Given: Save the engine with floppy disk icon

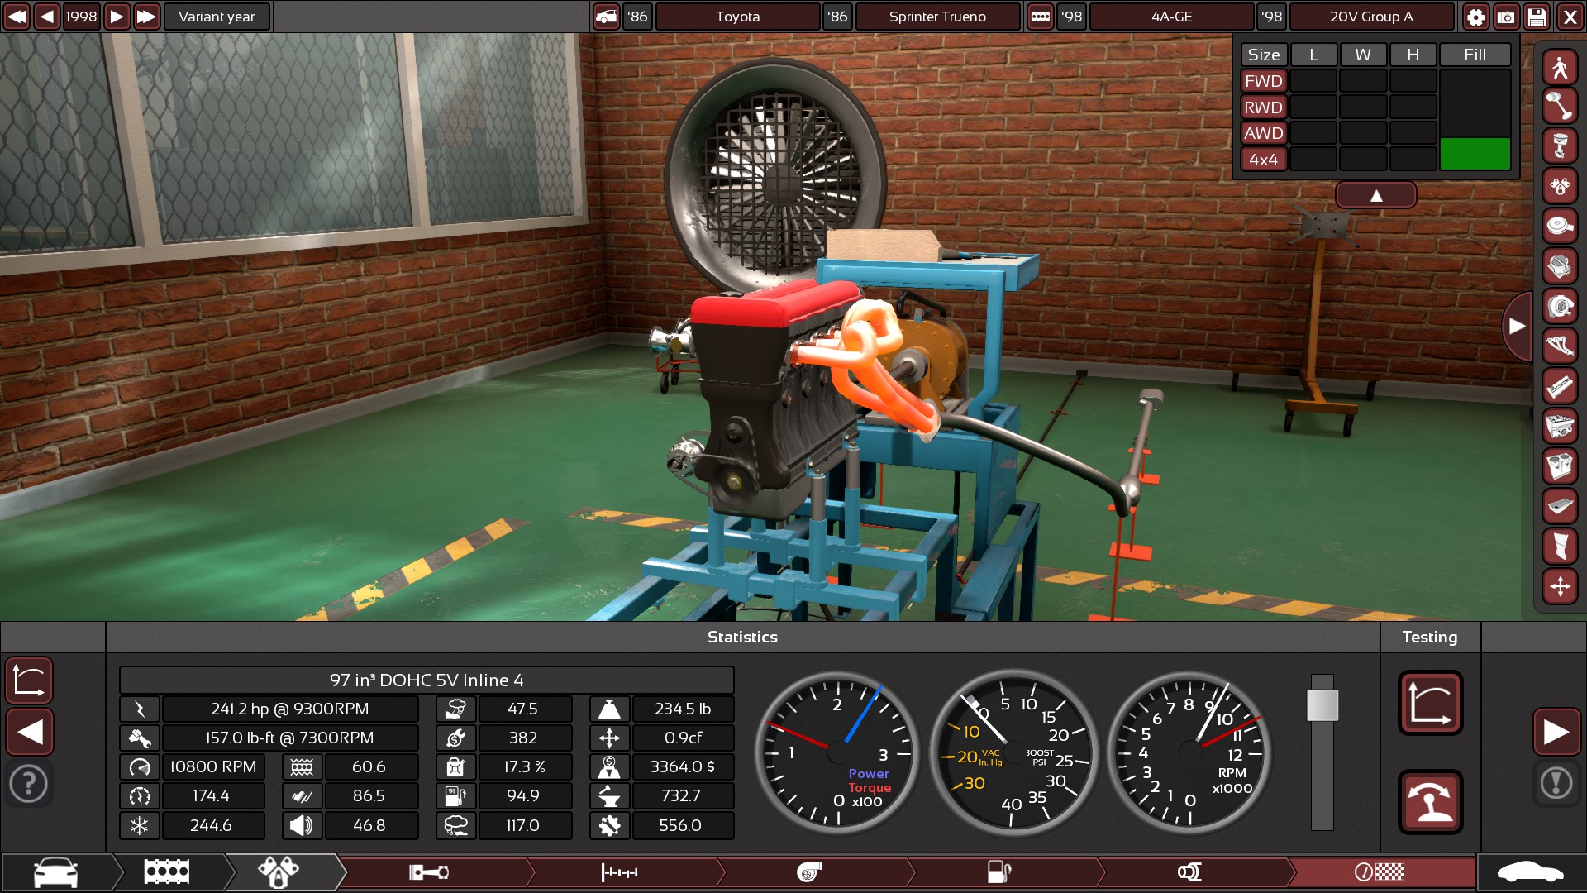Looking at the screenshot, I should (x=1537, y=17).
